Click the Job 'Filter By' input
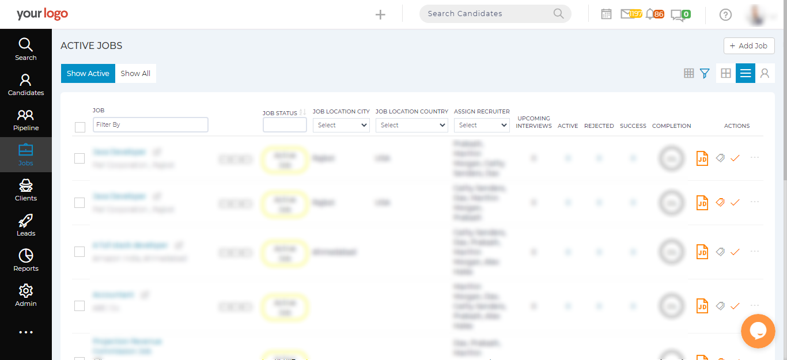Image resolution: width=787 pixels, height=360 pixels. pyautogui.click(x=150, y=124)
